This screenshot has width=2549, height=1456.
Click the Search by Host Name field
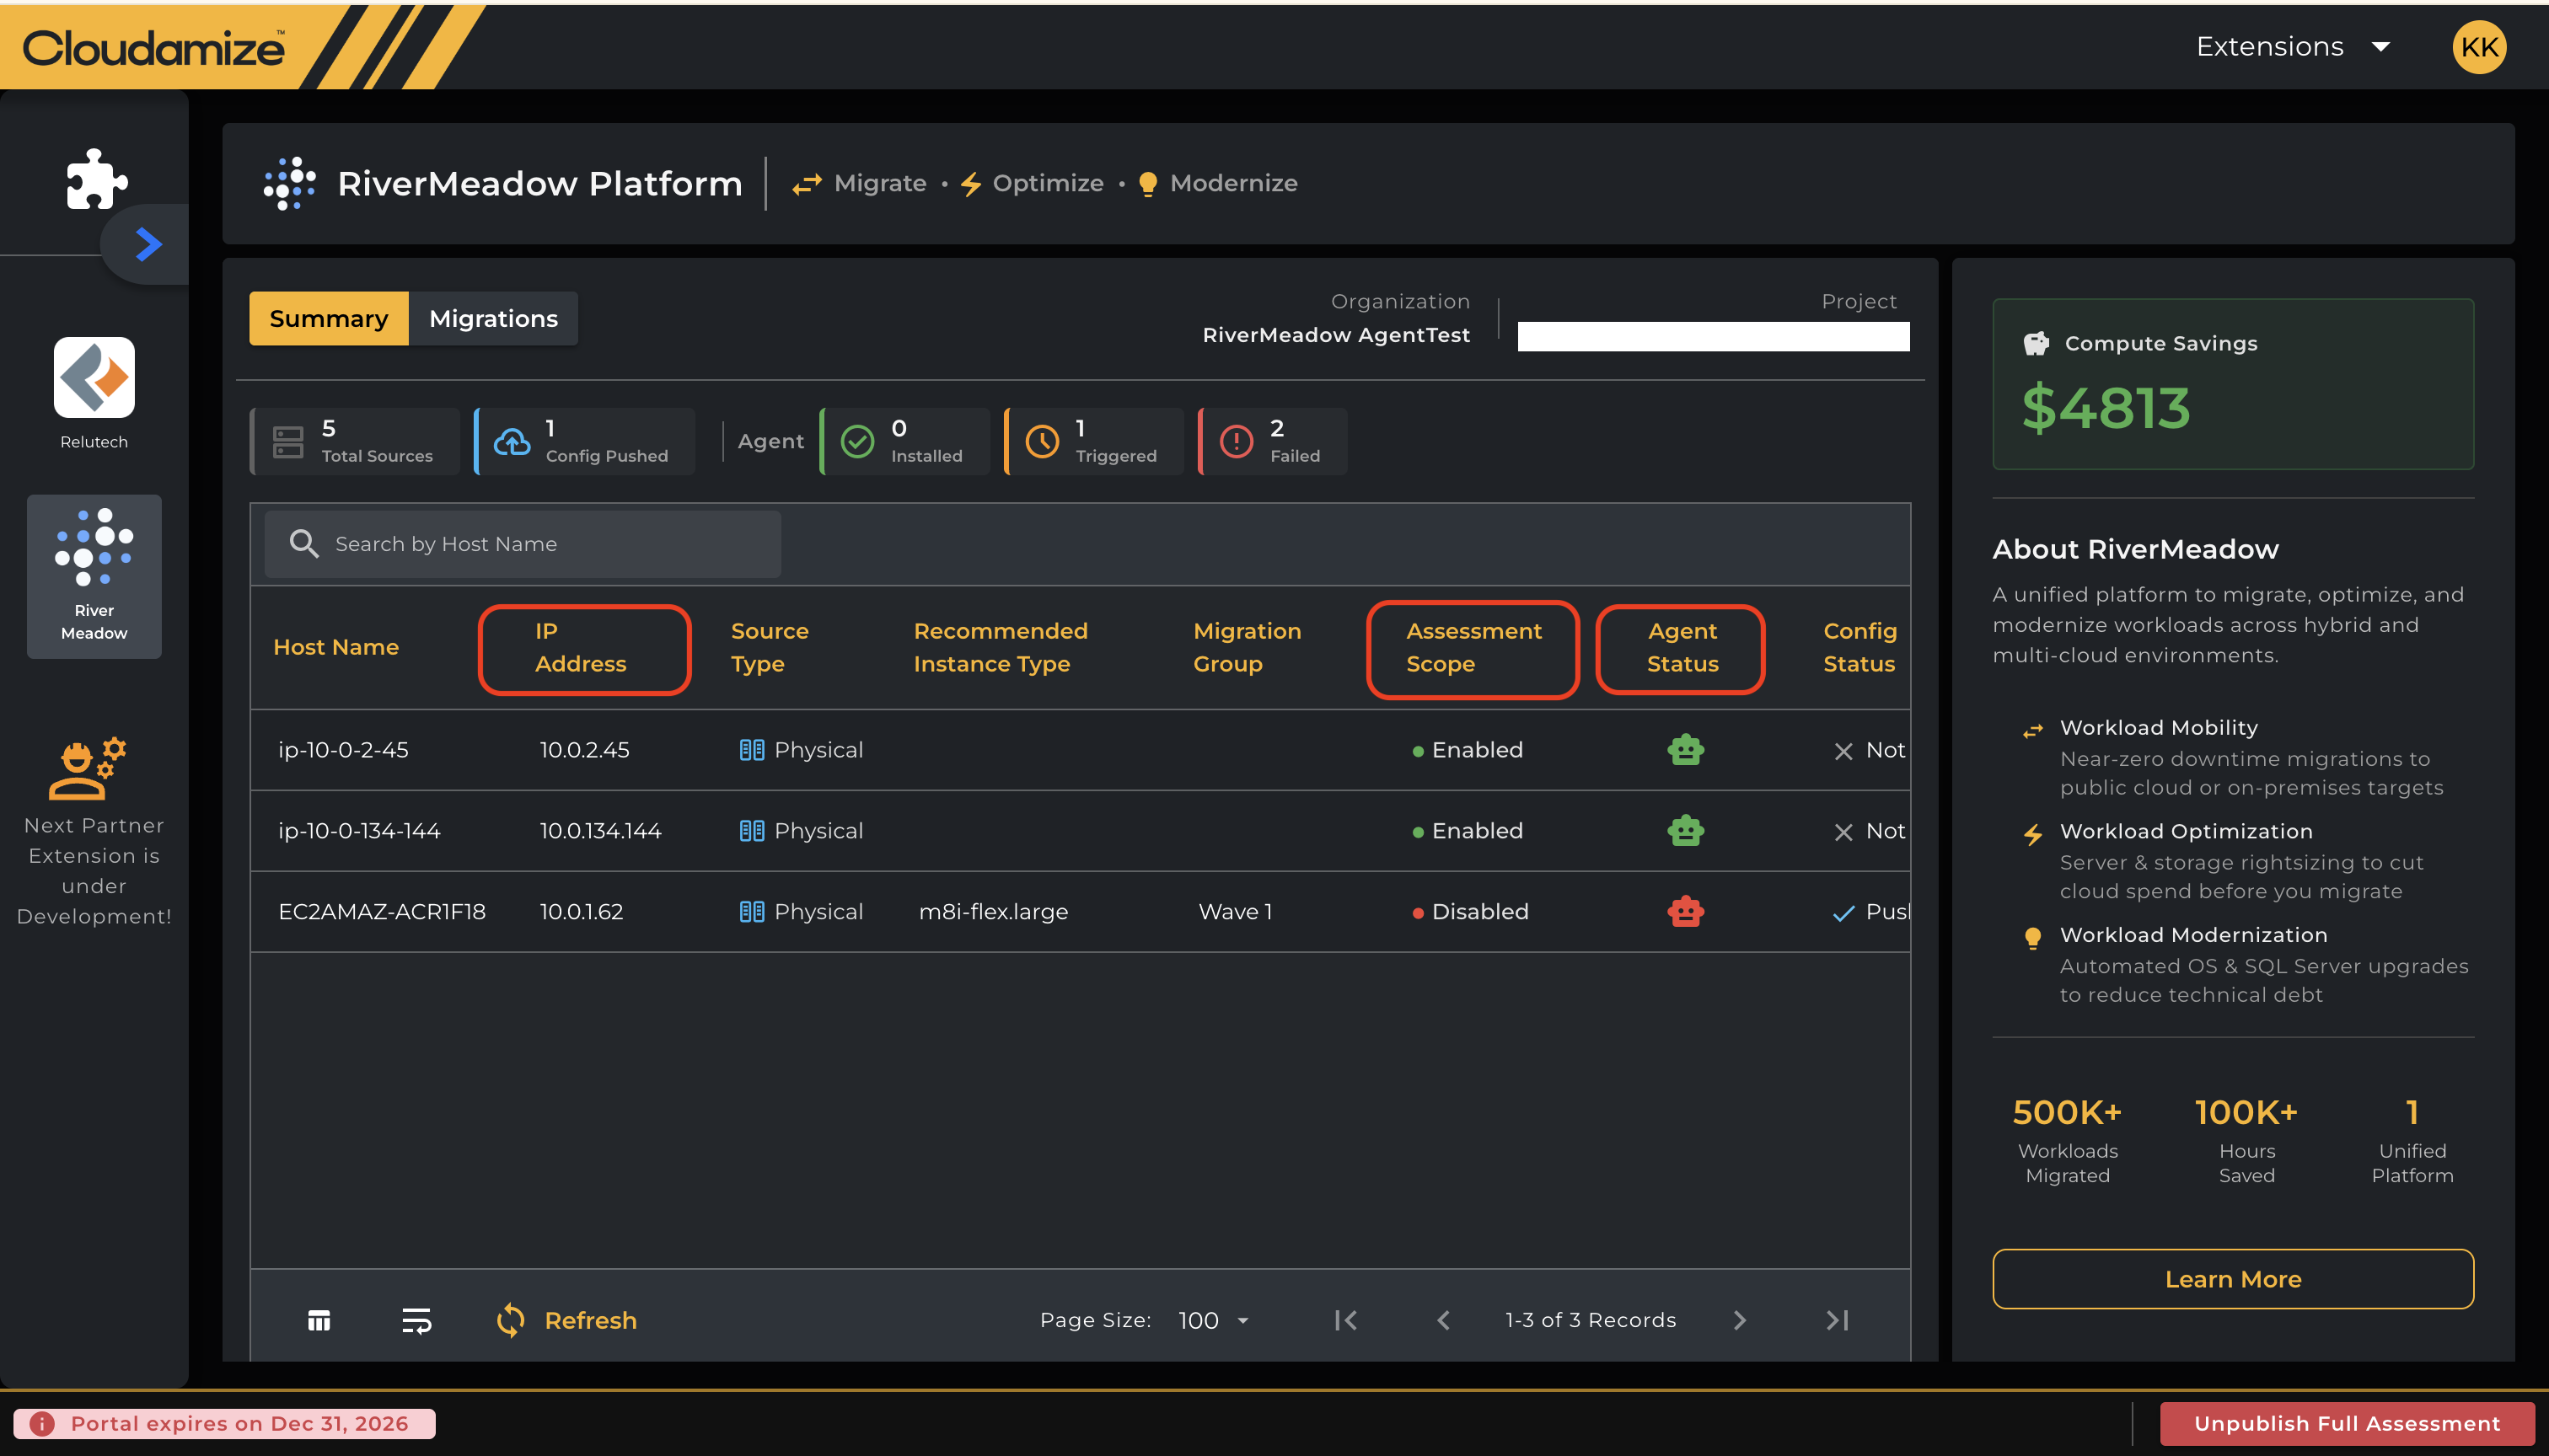click(523, 544)
